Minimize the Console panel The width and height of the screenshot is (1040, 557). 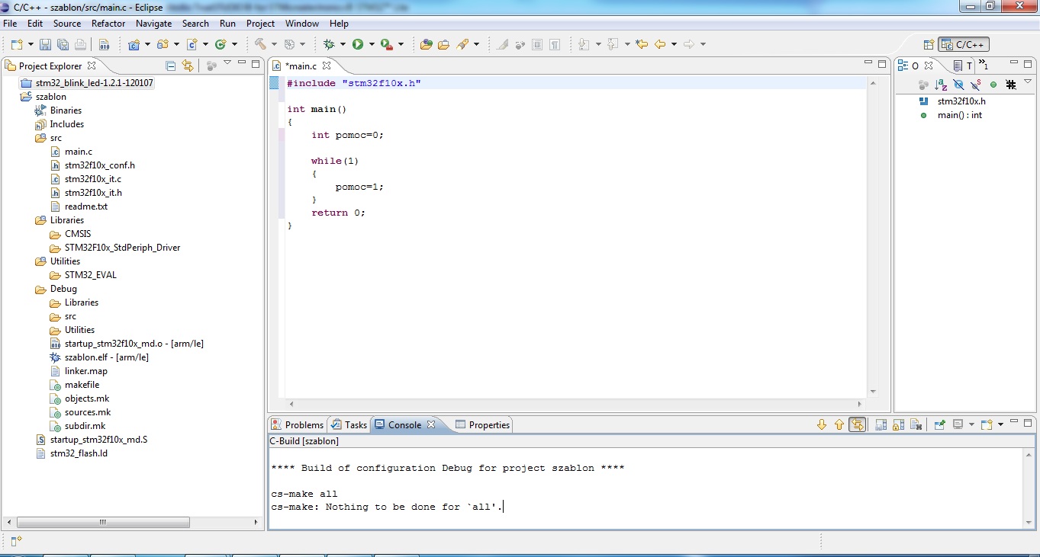coord(1015,422)
